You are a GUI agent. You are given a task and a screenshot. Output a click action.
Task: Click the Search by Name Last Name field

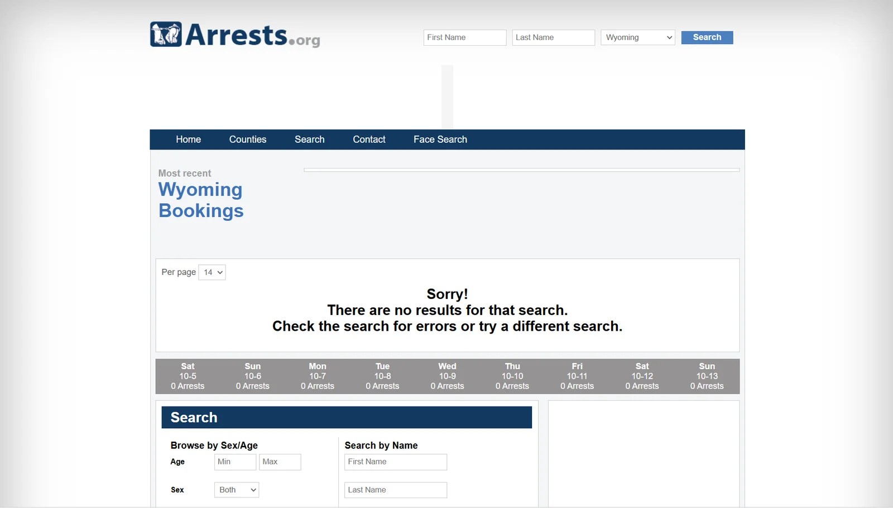(x=396, y=490)
